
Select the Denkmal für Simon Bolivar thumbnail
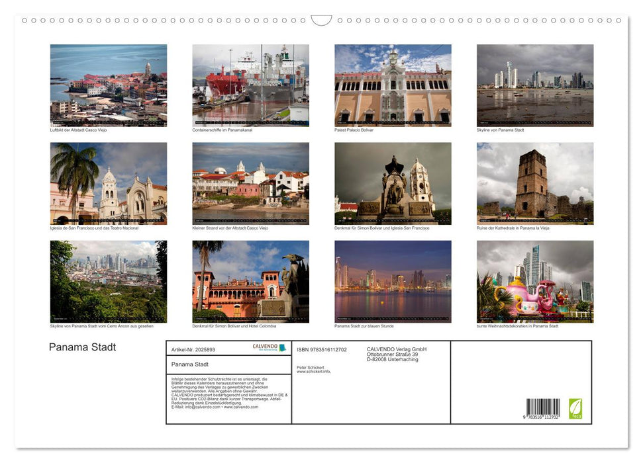391,182
